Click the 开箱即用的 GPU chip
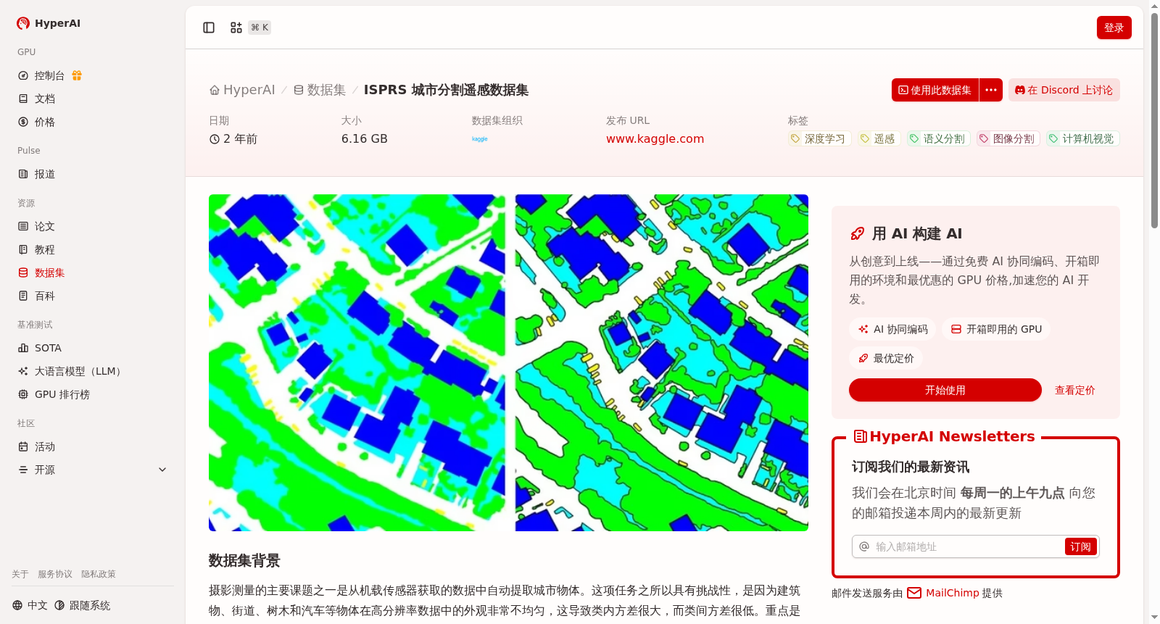The width and height of the screenshot is (1160, 624). tap(996, 329)
